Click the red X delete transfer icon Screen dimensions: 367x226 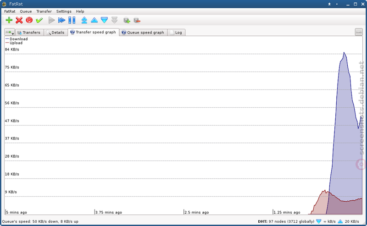click(x=19, y=20)
